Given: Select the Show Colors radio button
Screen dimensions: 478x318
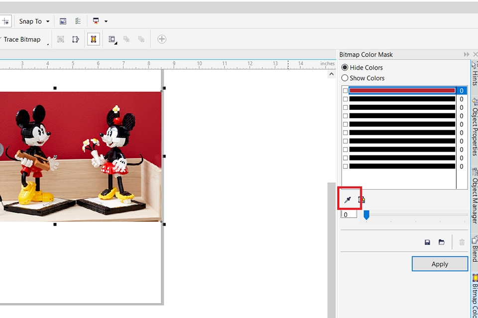Looking at the screenshot, I should coord(345,78).
